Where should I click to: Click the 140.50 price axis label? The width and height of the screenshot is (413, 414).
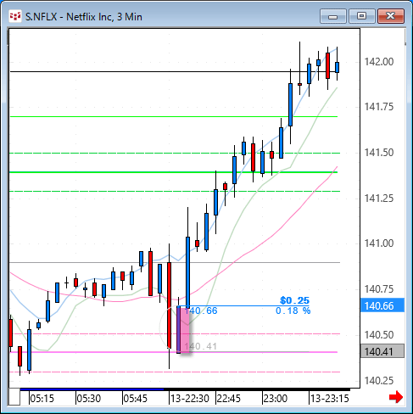(379, 335)
